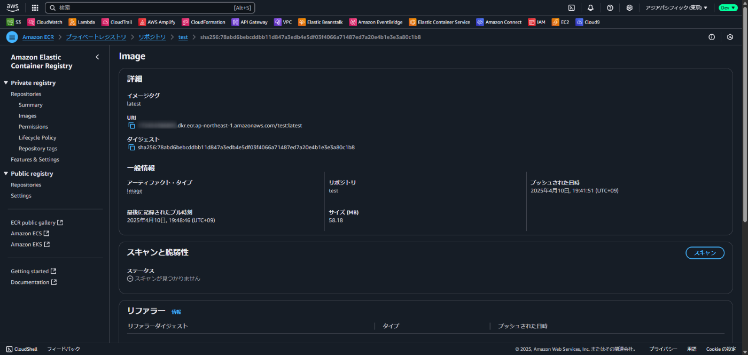Click the リファラーダイジェスト column header
Screen dimensions: 748x355
pos(158,326)
